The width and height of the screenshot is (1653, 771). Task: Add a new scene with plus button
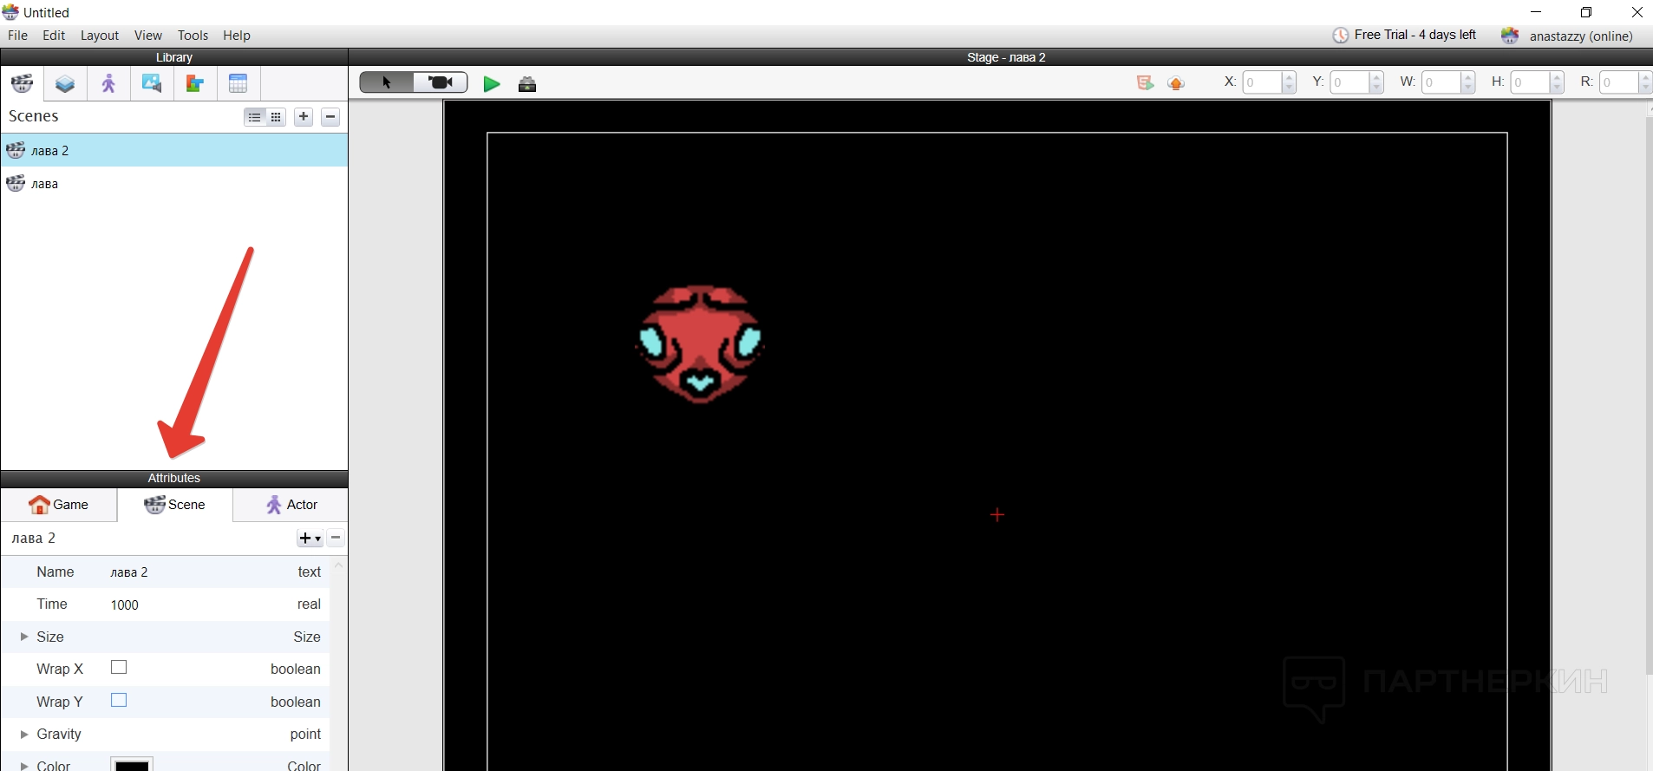(x=304, y=117)
